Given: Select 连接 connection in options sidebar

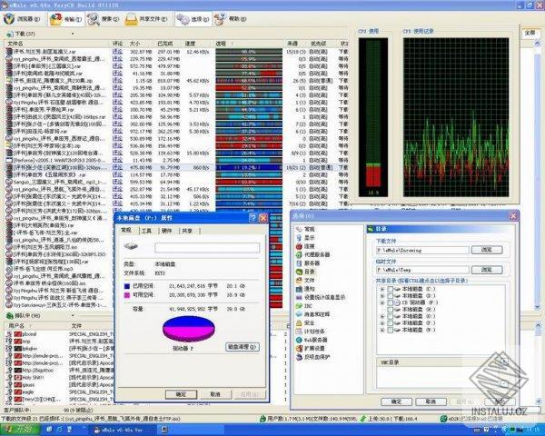Looking at the screenshot, I should coord(305,246).
